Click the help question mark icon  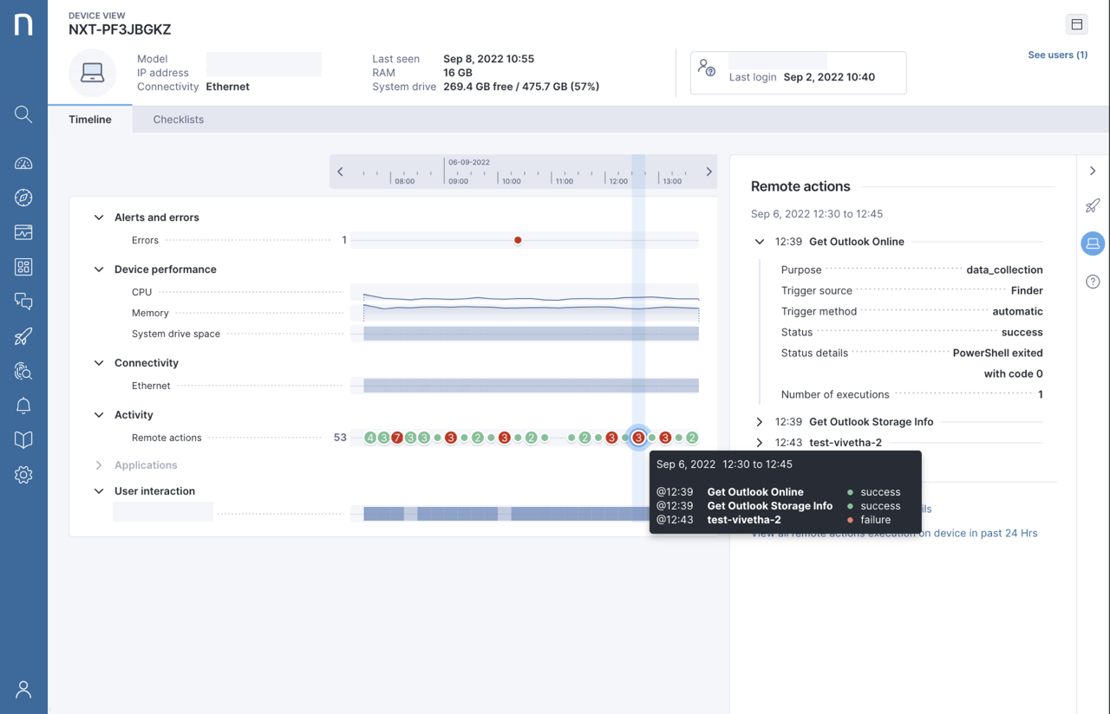[x=1093, y=281]
